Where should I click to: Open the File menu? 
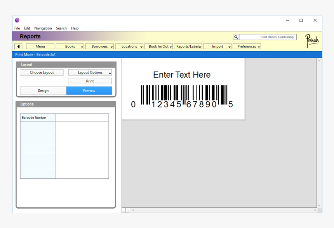pyautogui.click(x=17, y=28)
